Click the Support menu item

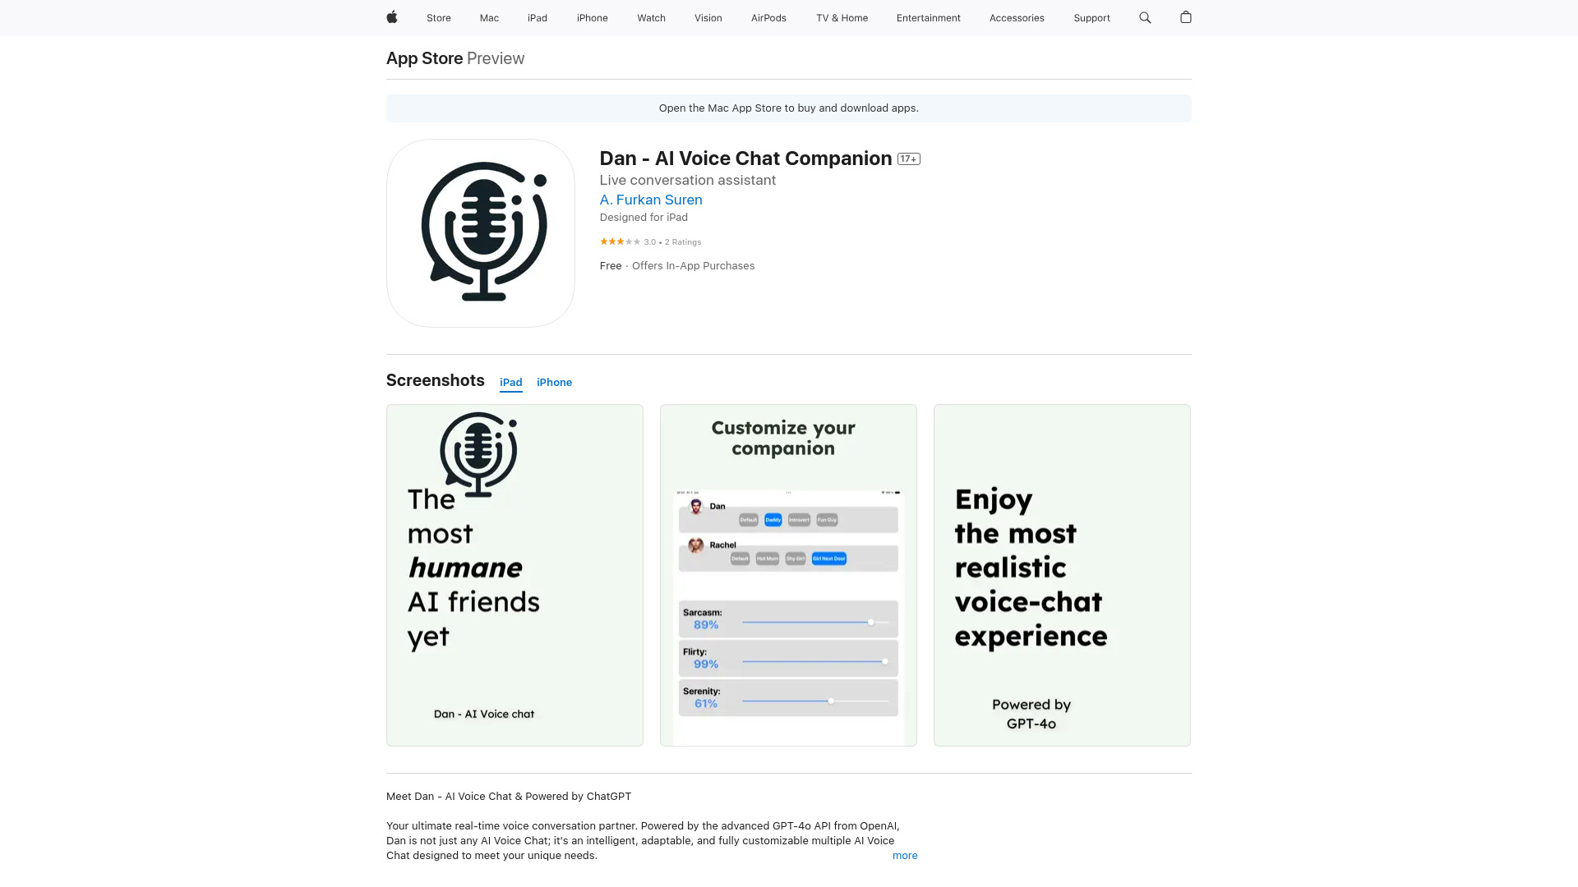1091,17
